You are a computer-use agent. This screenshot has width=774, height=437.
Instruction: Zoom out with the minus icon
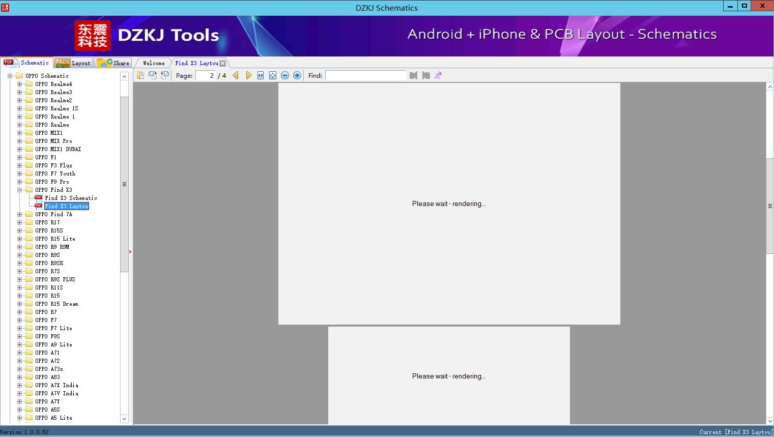(x=285, y=75)
